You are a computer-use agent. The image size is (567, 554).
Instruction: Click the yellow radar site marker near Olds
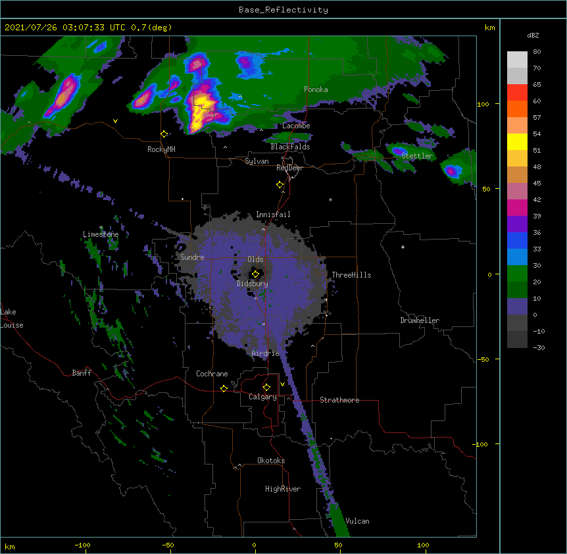(255, 274)
